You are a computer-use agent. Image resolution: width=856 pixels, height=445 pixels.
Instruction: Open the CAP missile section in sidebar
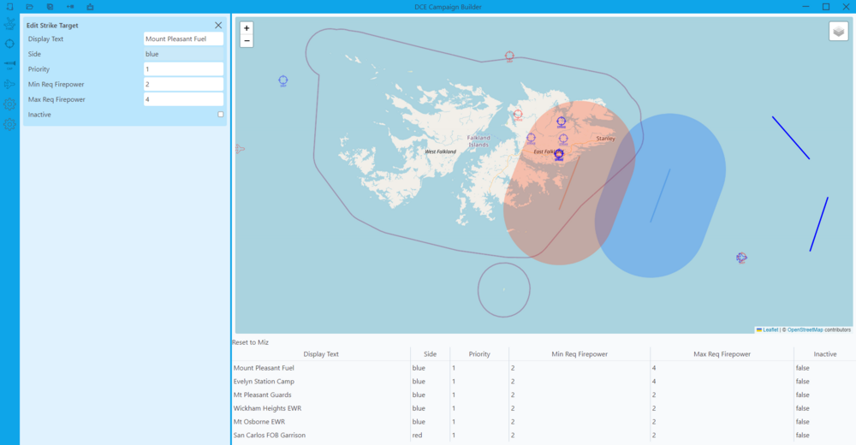coord(9,64)
